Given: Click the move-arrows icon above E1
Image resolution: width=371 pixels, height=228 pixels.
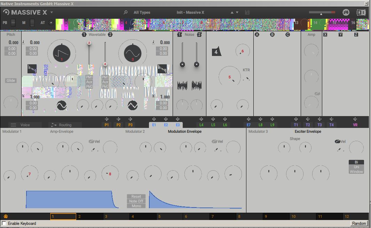Looking at the screenshot, I should pos(154,119).
